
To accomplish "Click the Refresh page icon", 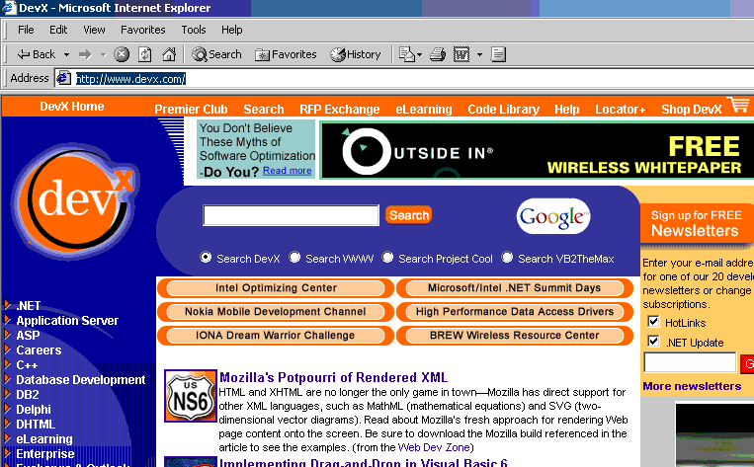I will click(x=145, y=54).
